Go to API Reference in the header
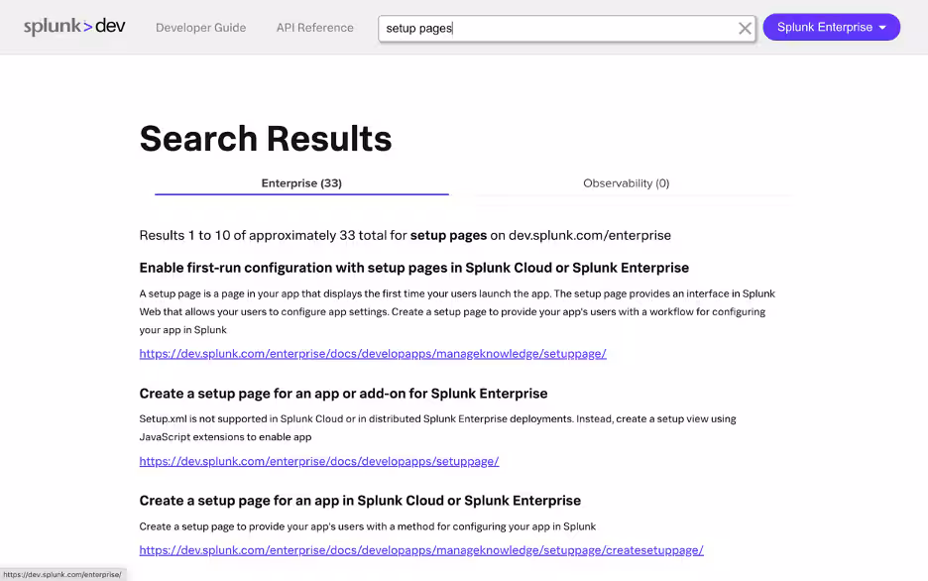This screenshot has width=928, height=581. [314, 28]
